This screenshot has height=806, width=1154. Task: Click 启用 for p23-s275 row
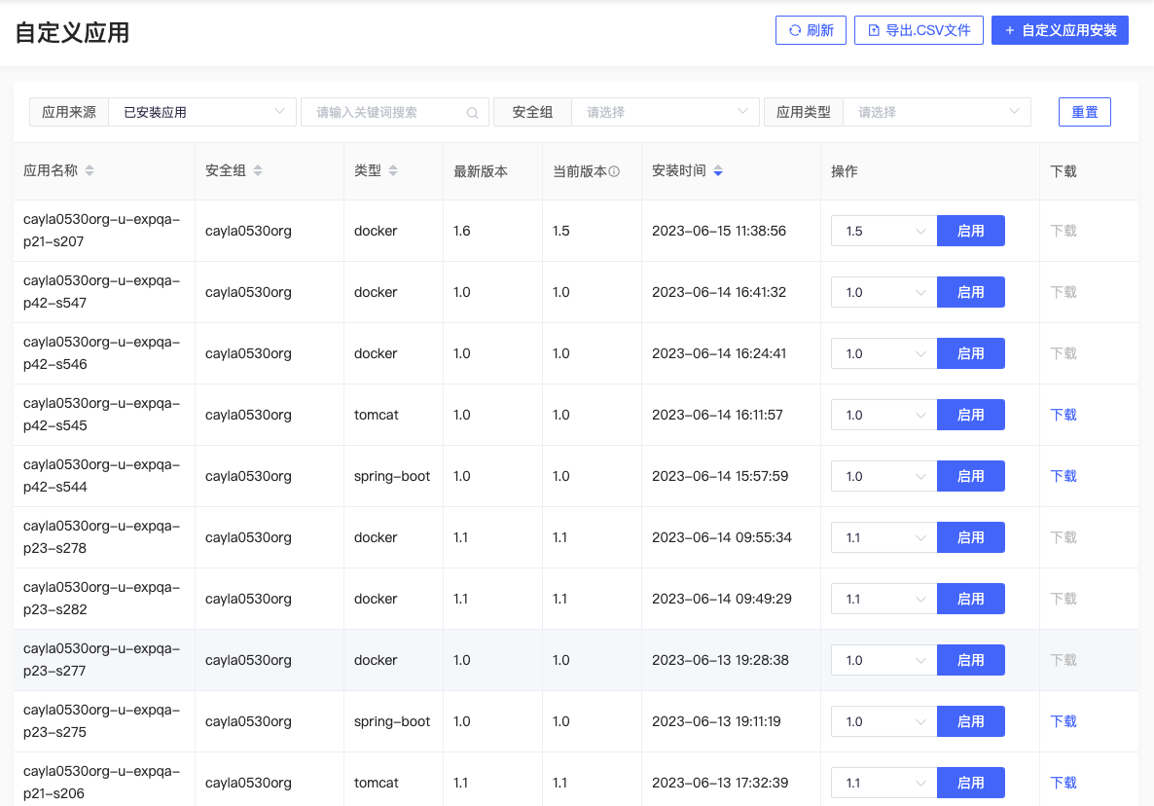(x=971, y=721)
